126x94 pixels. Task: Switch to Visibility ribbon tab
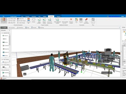coord(45,16)
